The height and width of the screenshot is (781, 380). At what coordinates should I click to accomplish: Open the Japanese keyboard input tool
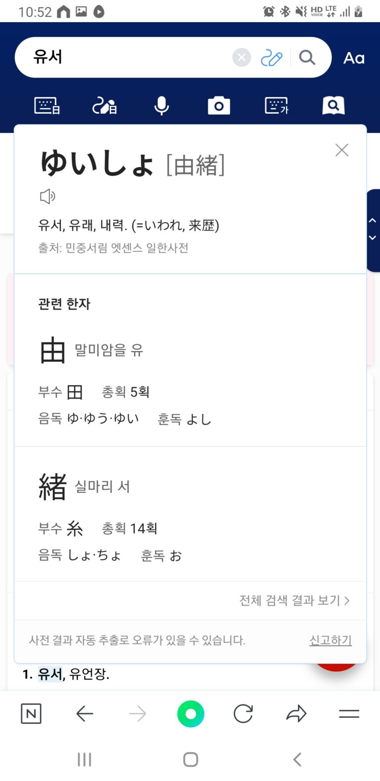click(47, 106)
